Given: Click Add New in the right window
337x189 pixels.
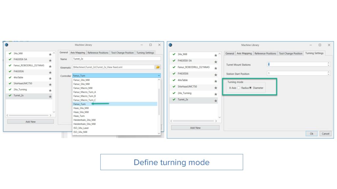Looking at the screenshot, I should 195,128.
